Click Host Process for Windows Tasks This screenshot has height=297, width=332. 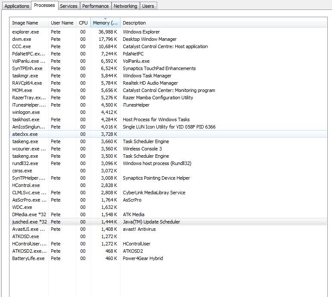tap(156, 119)
